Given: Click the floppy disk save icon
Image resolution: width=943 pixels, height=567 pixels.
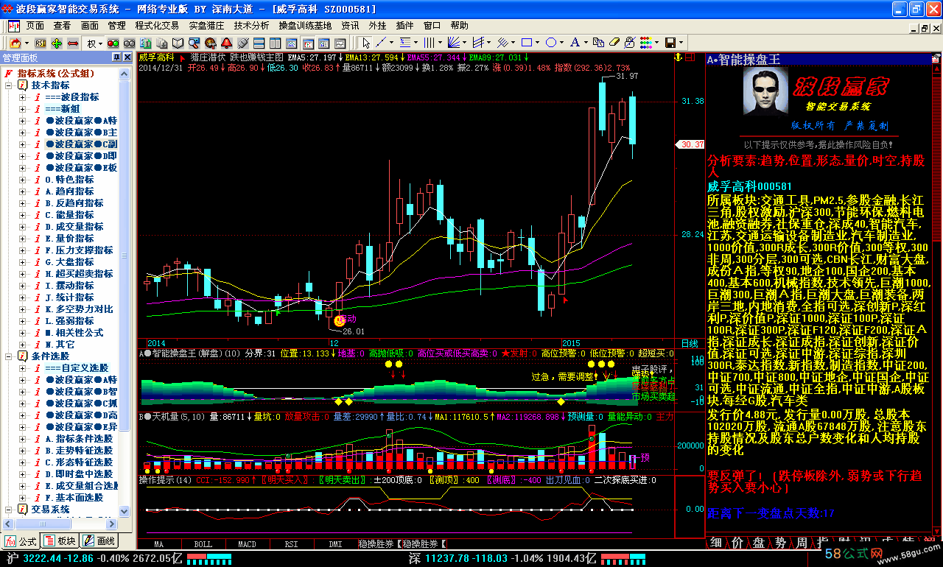Looking at the screenshot, I should pos(670,43).
